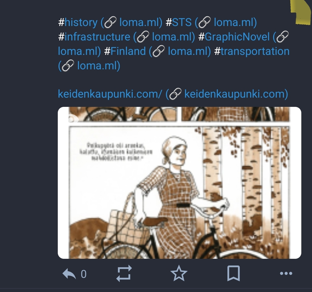
Task: Open the #infrastructure hashtag
Action: tap(94, 37)
